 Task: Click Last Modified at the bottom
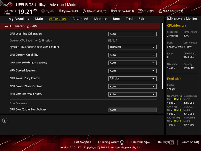(83, 142)
